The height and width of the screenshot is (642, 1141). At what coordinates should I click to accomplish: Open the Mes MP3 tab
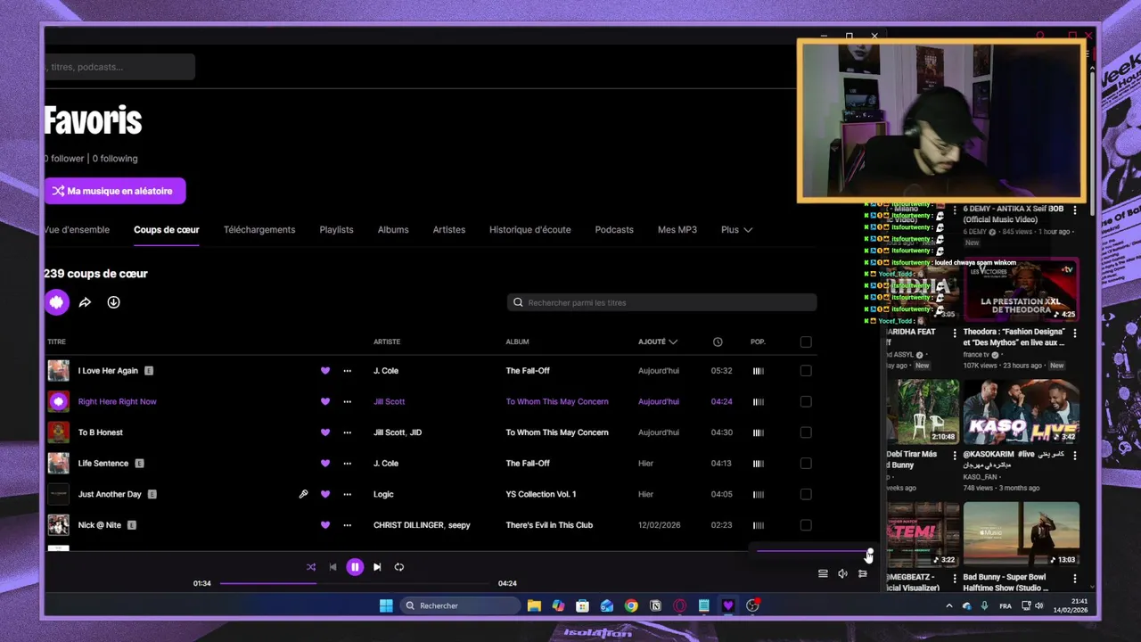[677, 230]
